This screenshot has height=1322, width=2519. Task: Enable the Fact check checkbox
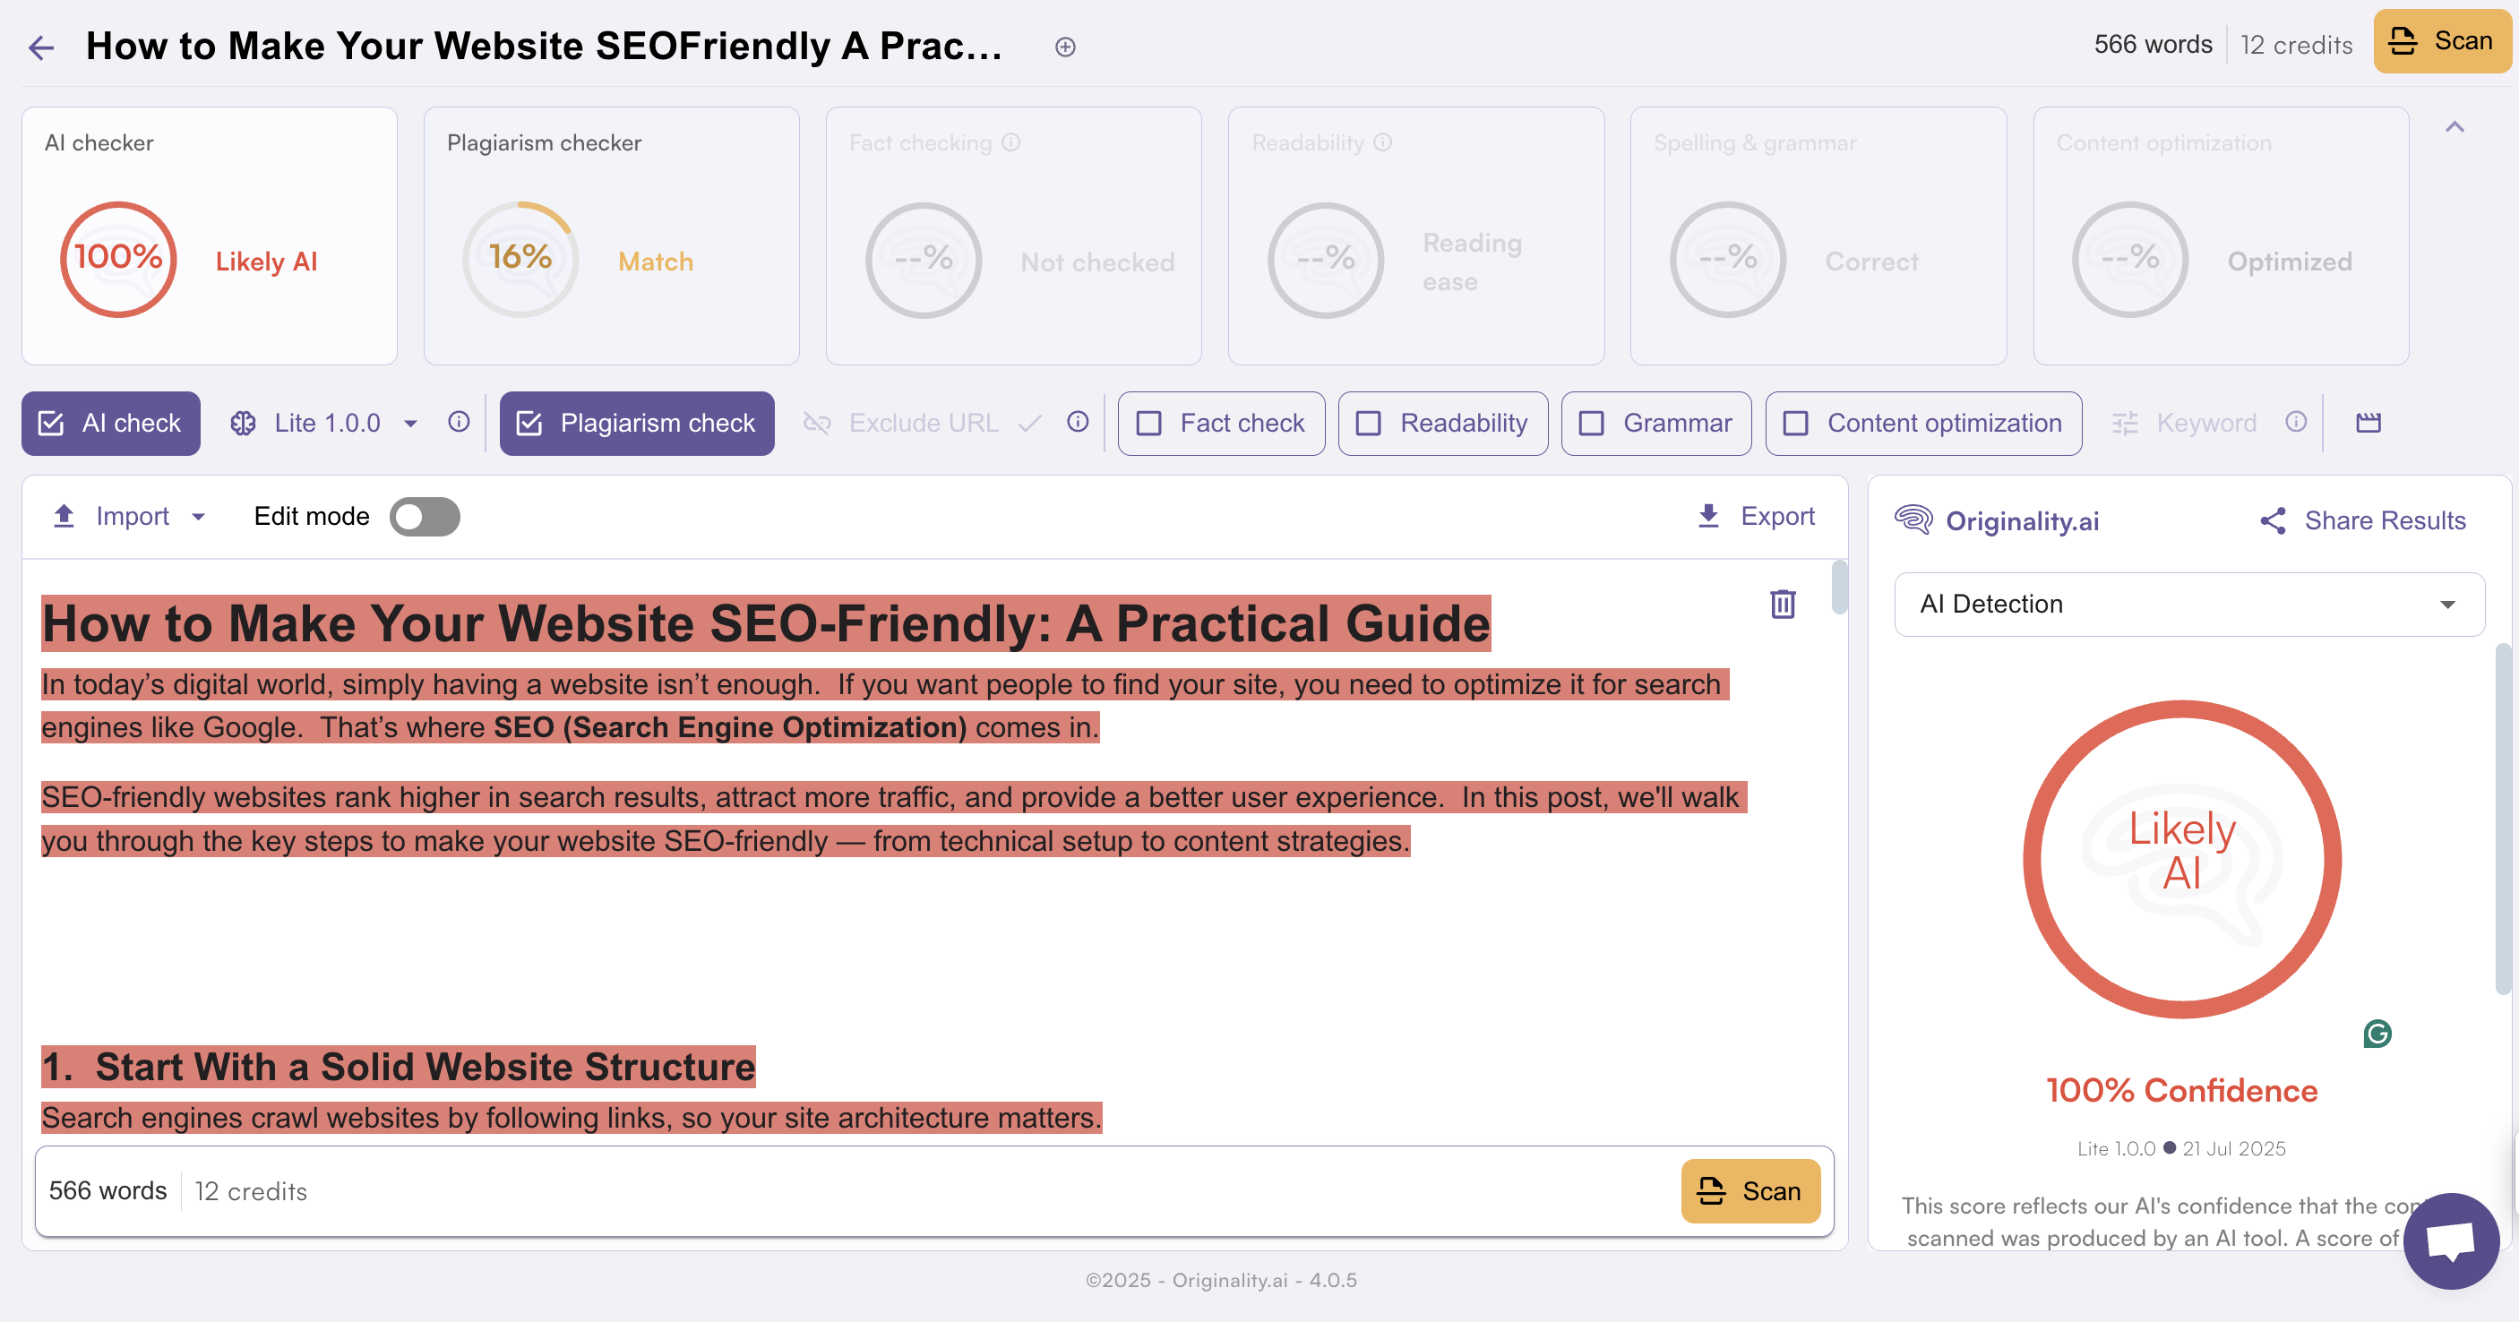(x=1149, y=424)
